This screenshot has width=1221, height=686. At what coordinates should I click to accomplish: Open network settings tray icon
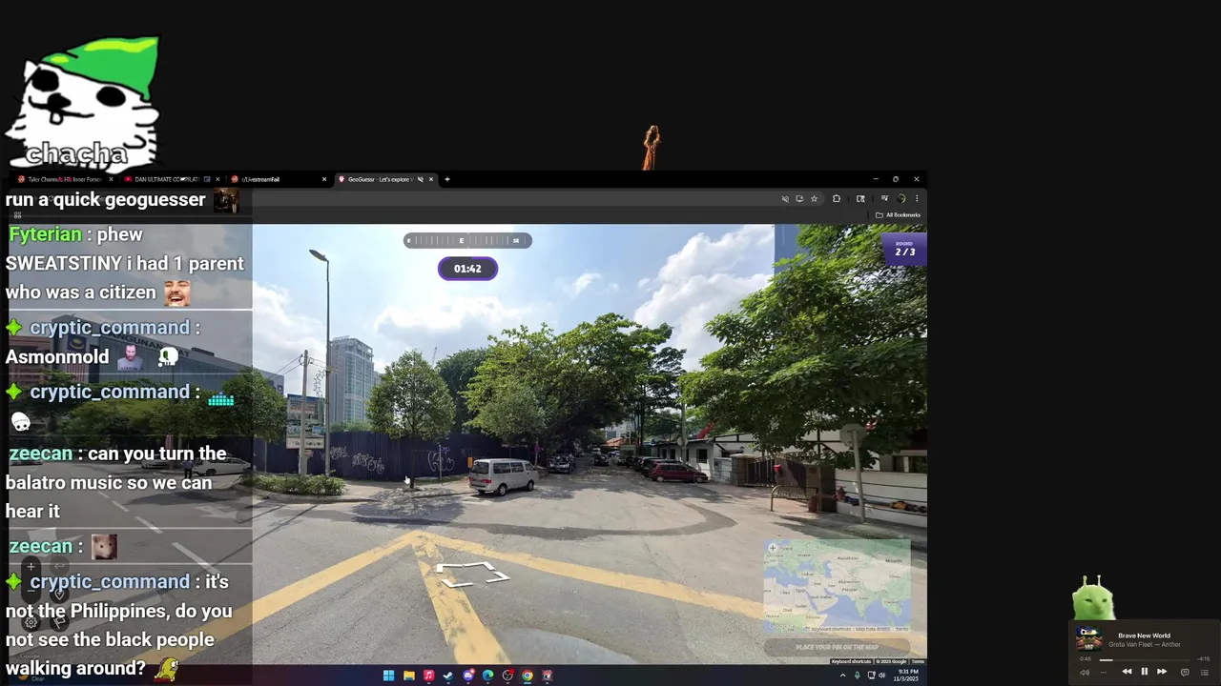(871, 676)
